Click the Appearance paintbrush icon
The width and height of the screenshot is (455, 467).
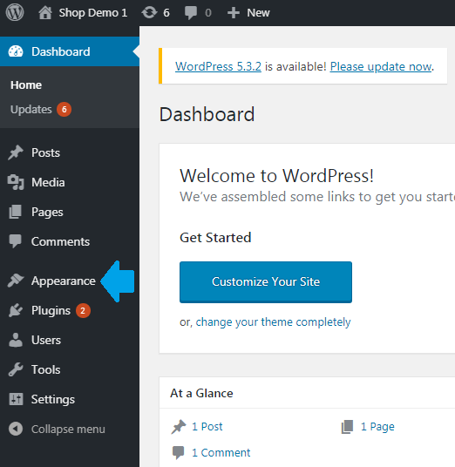coord(16,281)
